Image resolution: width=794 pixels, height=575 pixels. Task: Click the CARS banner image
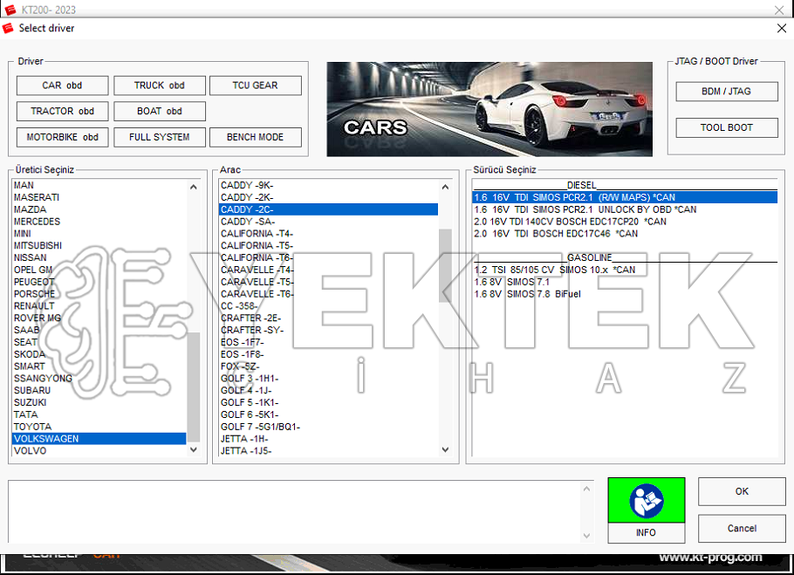point(489,109)
